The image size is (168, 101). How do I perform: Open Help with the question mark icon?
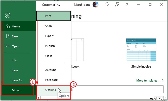click(x=127, y=4)
